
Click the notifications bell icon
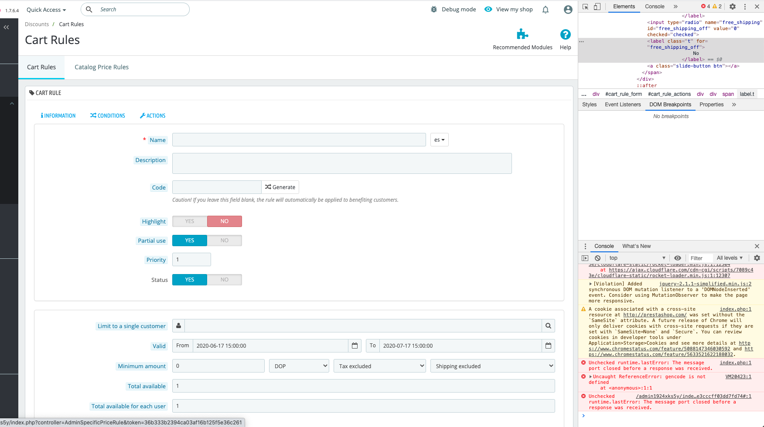(546, 10)
